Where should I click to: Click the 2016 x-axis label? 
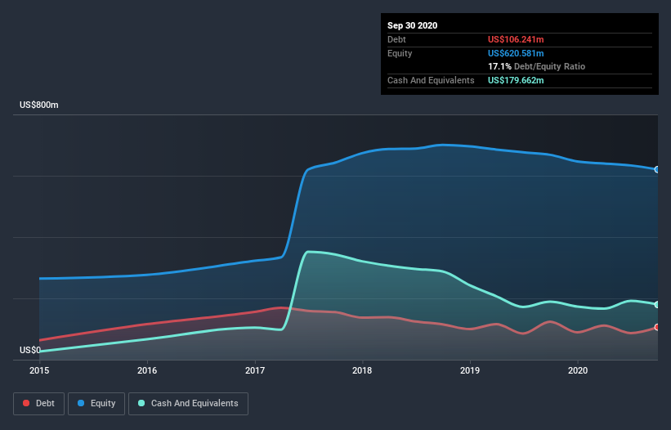point(147,370)
